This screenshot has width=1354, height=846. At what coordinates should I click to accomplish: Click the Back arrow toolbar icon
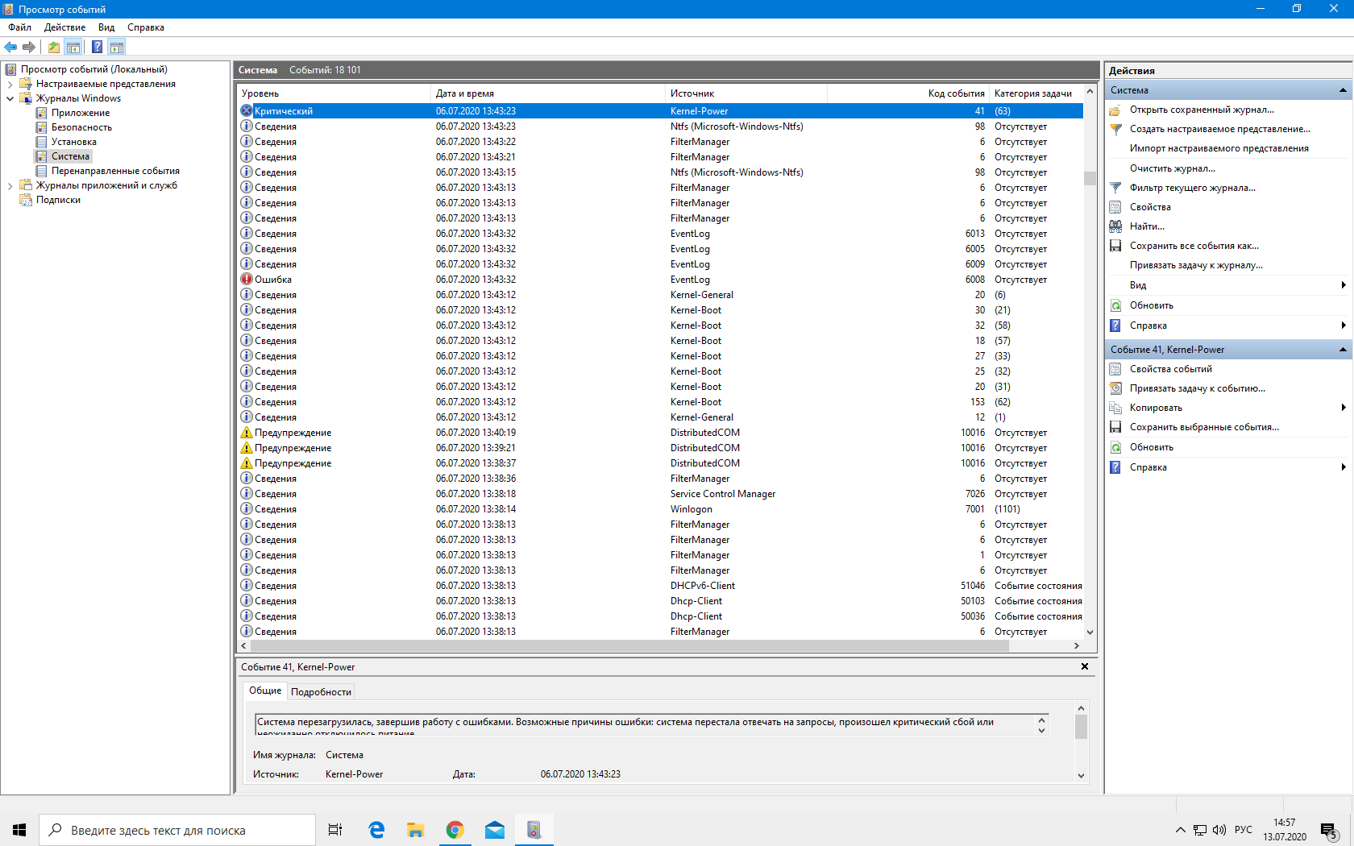(10, 47)
